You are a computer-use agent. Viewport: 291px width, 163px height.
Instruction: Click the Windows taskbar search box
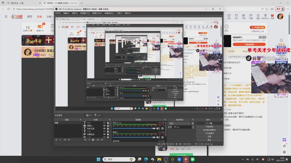coord(119,159)
